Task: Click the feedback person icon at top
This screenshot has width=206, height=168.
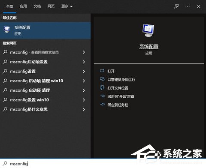Action: (176, 6)
